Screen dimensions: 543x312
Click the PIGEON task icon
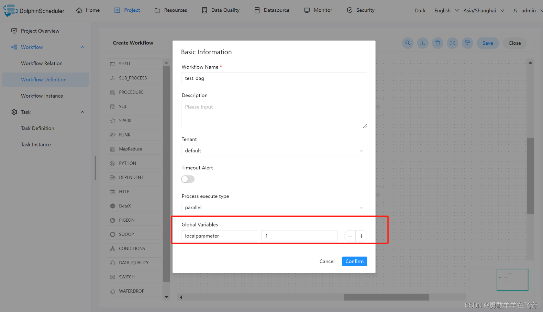coord(112,220)
